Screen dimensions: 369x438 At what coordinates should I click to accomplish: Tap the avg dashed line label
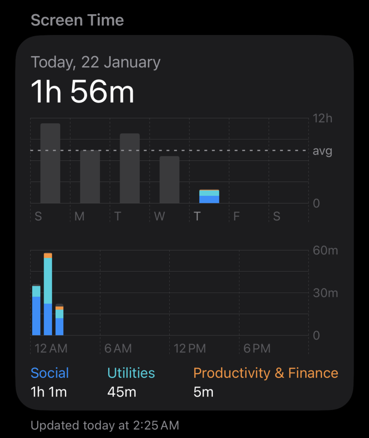322,151
